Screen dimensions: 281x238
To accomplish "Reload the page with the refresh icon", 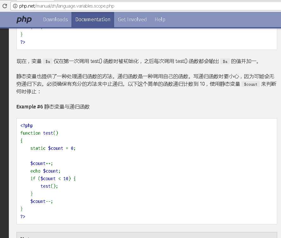I will [5, 6].
